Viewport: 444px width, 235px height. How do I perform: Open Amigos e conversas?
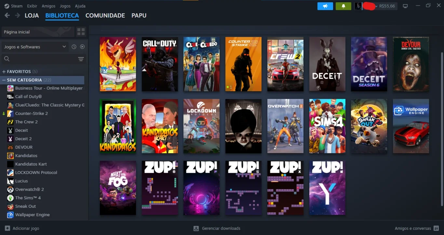pyautogui.click(x=417, y=228)
